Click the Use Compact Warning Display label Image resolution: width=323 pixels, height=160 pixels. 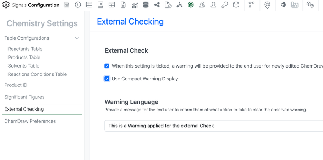(144, 79)
